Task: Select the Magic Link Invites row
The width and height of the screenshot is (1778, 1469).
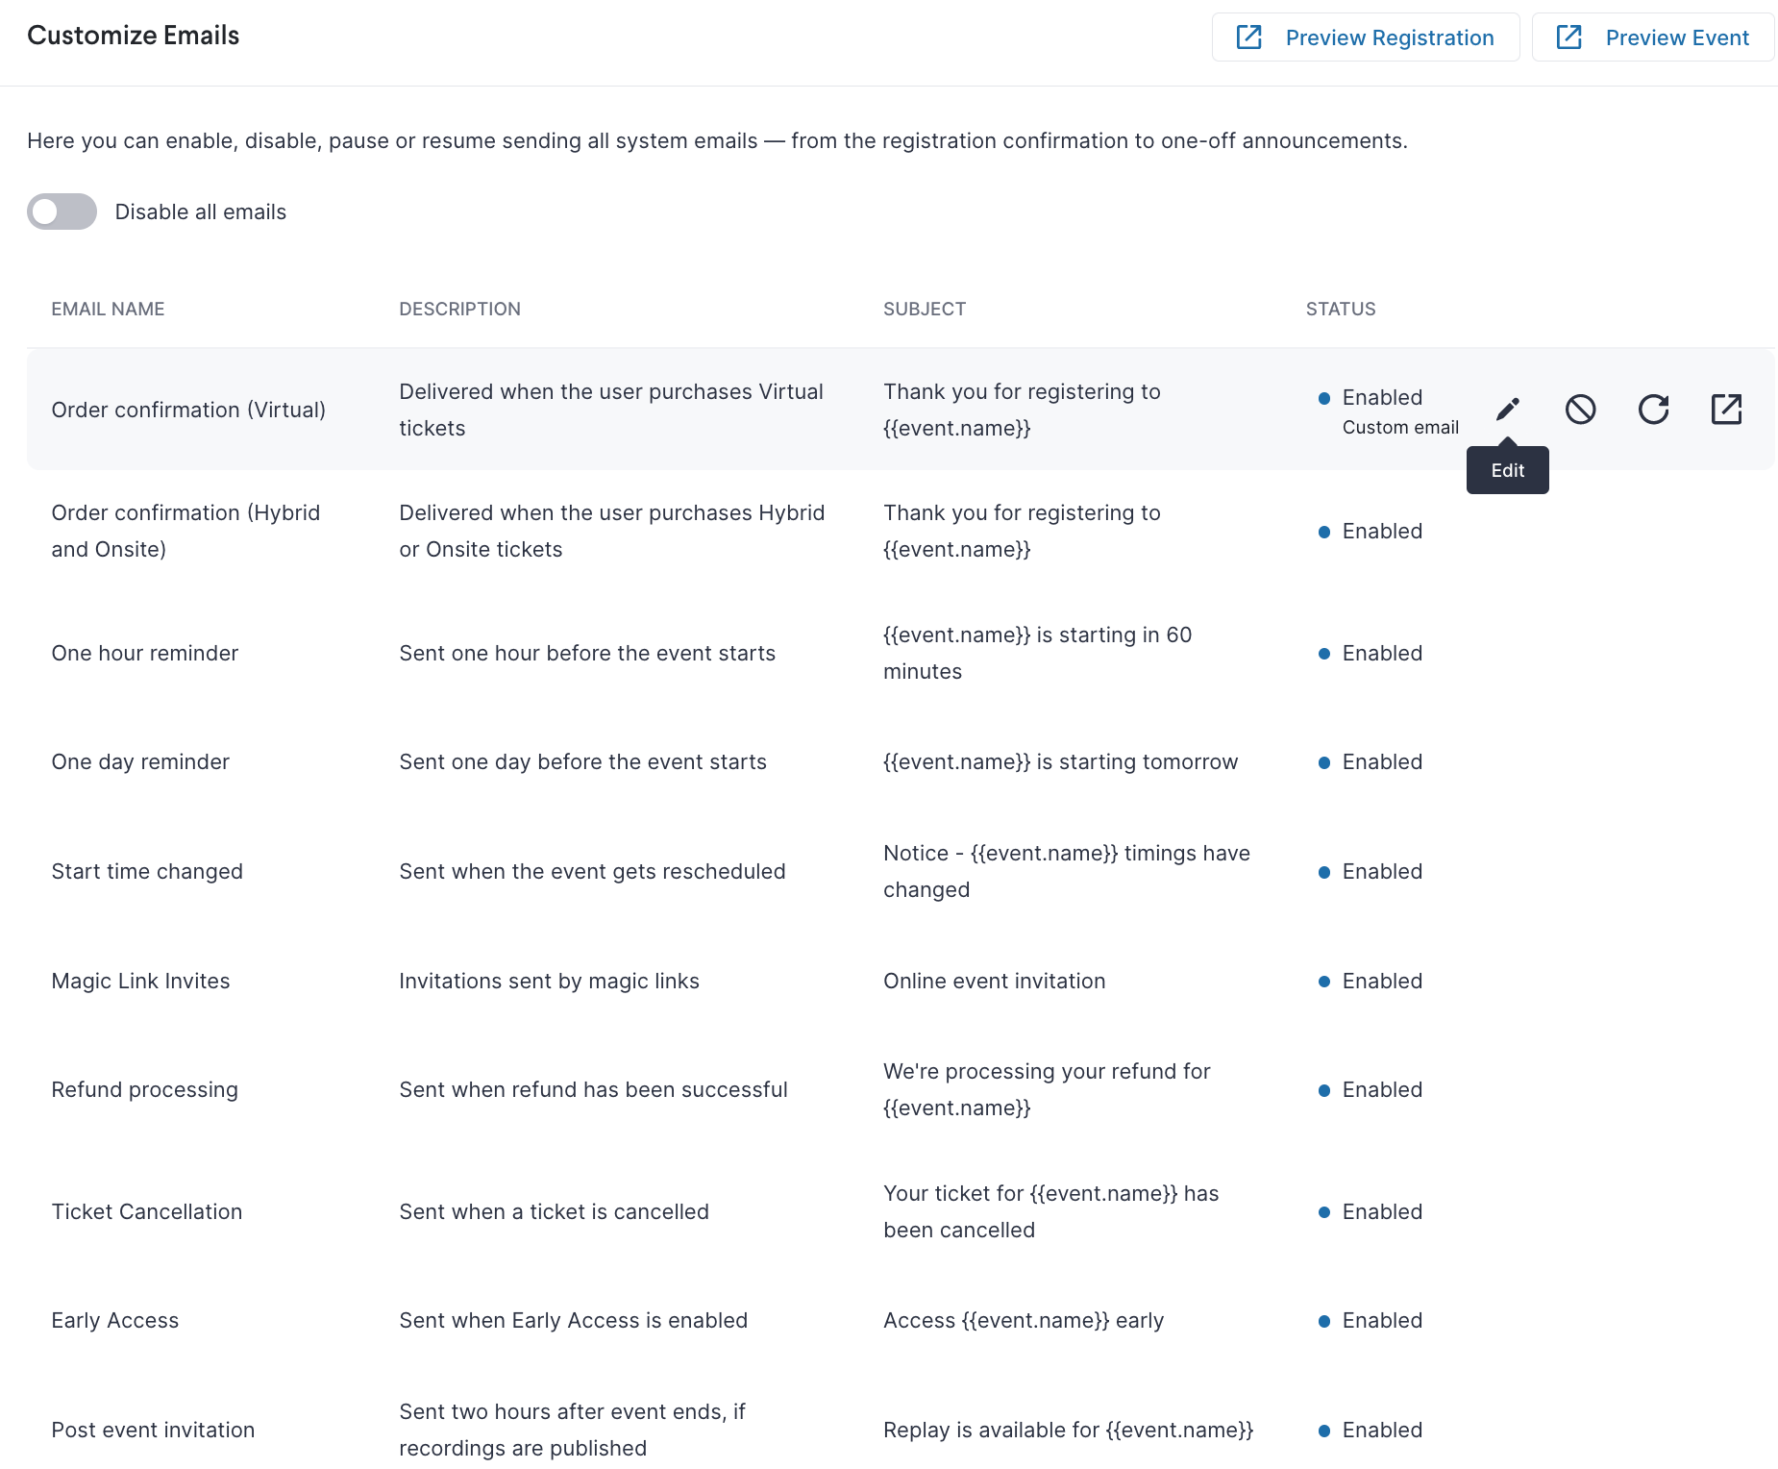Action: pos(901,981)
